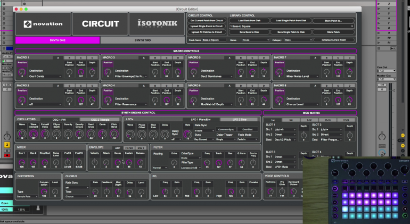Open the ENV 3 envelope tab
This screenshot has width=410, height=224.
coord(141,148)
